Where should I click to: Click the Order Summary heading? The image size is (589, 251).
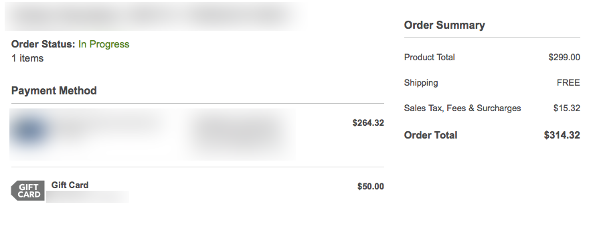point(444,25)
